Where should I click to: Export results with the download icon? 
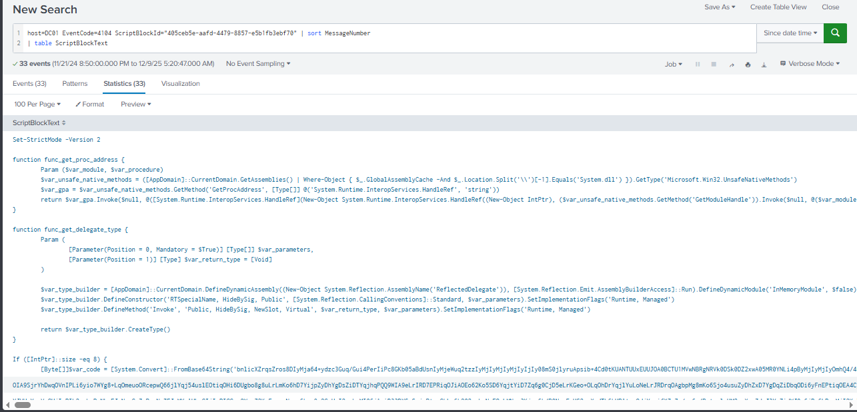(x=764, y=65)
